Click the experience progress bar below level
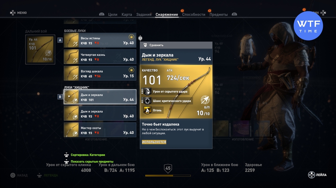 coord(168,176)
